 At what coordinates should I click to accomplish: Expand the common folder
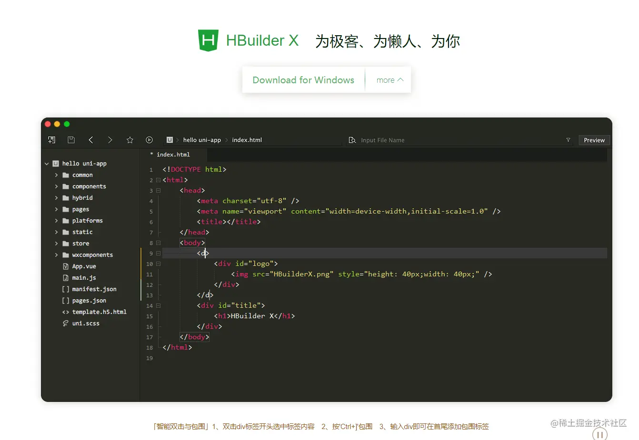[x=56, y=175]
